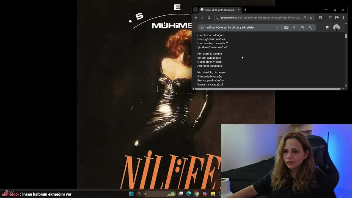This screenshot has height=198, width=352.
Task: Click the lyric 'Bir gün ayrılacağız'
Action: click(209, 58)
